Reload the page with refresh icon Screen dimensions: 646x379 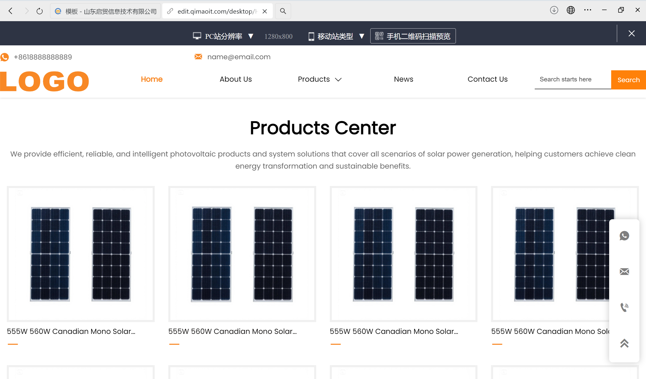pos(39,11)
